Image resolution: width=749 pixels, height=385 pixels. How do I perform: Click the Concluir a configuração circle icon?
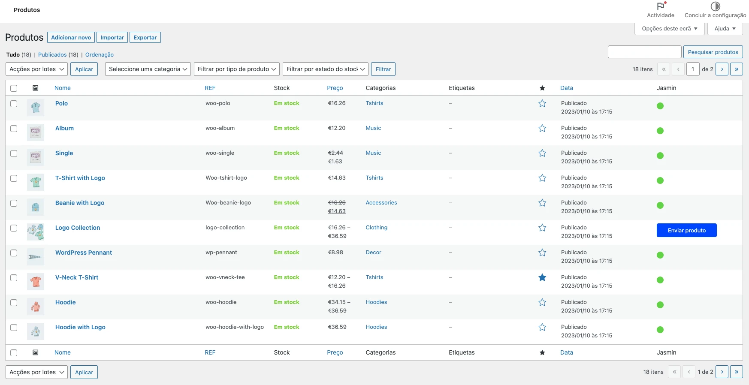[x=715, y=6]
